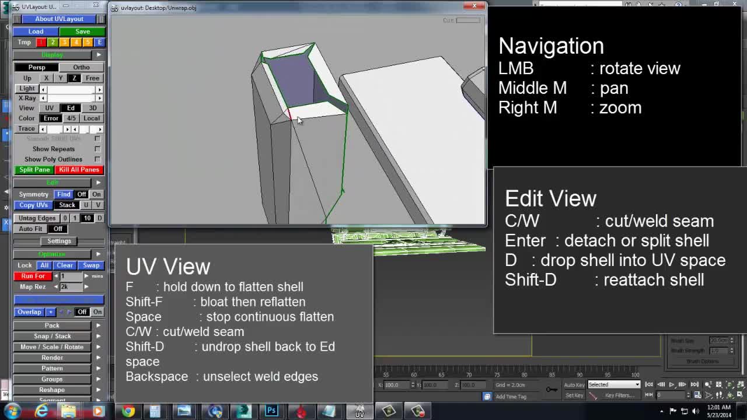Click the 3ds Max current frame field
This screenshot has height=420, width=747.
coord(672,395)
